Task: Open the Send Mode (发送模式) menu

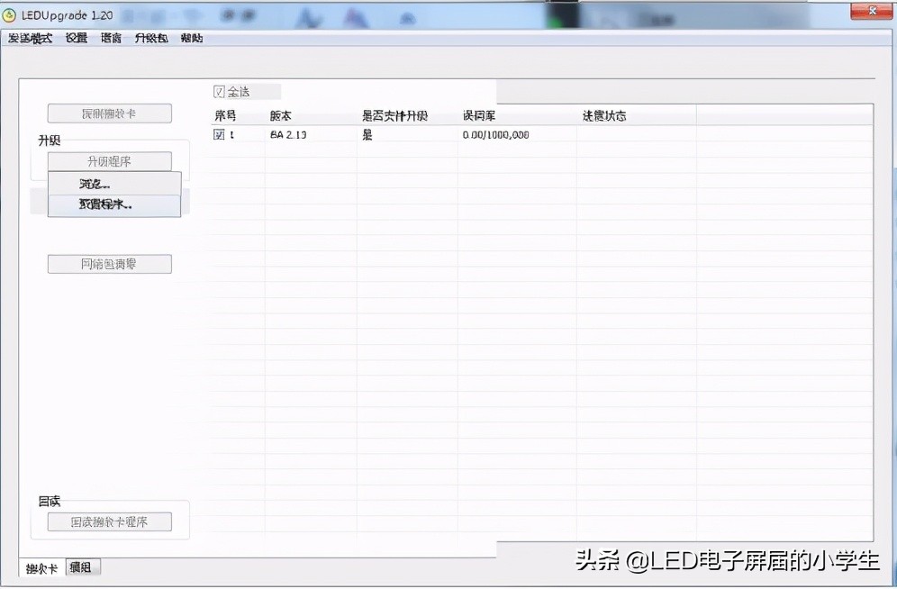Action: pos(28,38)
